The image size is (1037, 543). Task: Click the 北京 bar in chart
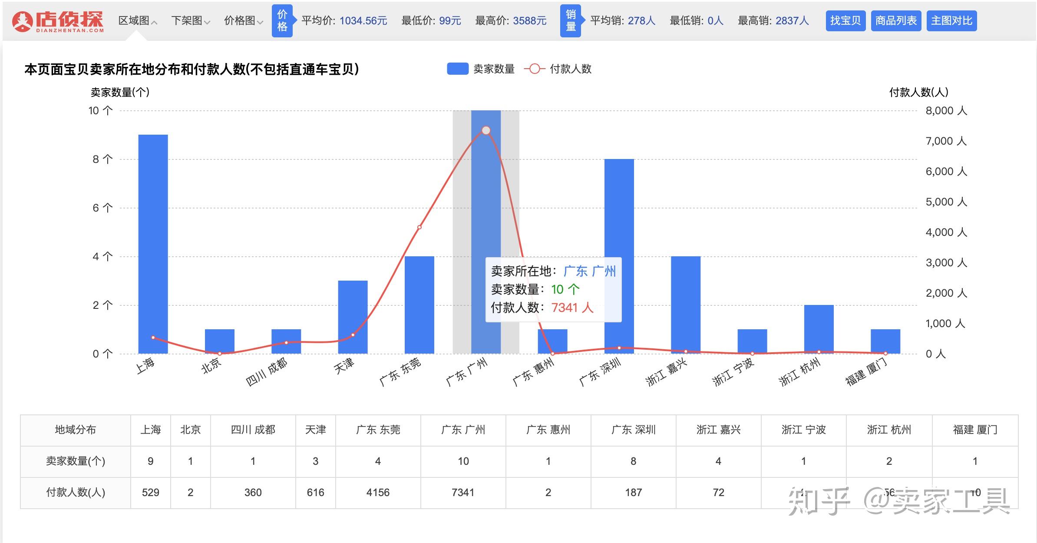220,341
